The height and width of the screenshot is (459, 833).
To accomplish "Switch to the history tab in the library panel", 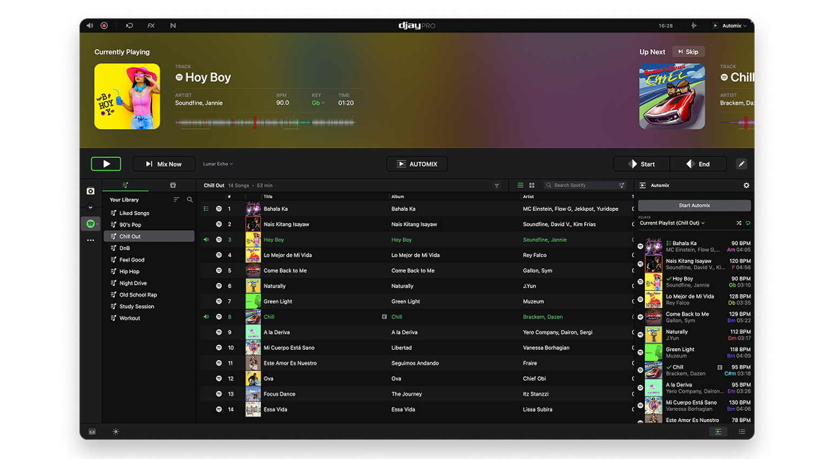I will coord(172,184).
